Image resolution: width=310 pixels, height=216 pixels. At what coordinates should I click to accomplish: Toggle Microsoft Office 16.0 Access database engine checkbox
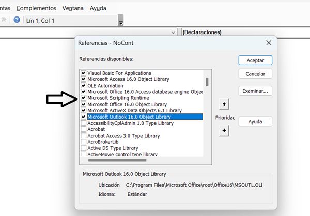click(x=83, y=92)
